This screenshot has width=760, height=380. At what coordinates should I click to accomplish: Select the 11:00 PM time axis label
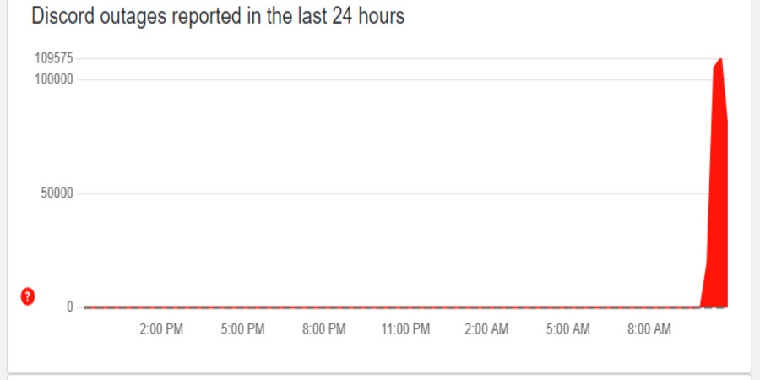click(x=405, y=329)
